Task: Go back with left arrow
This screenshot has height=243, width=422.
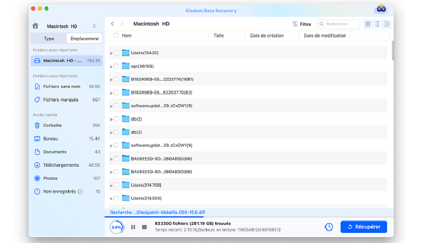Action: (112, 24)
